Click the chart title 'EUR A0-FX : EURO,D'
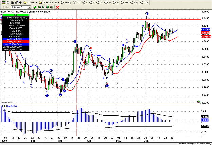Viewport: 212px width, 145px height. pos(13,12)
